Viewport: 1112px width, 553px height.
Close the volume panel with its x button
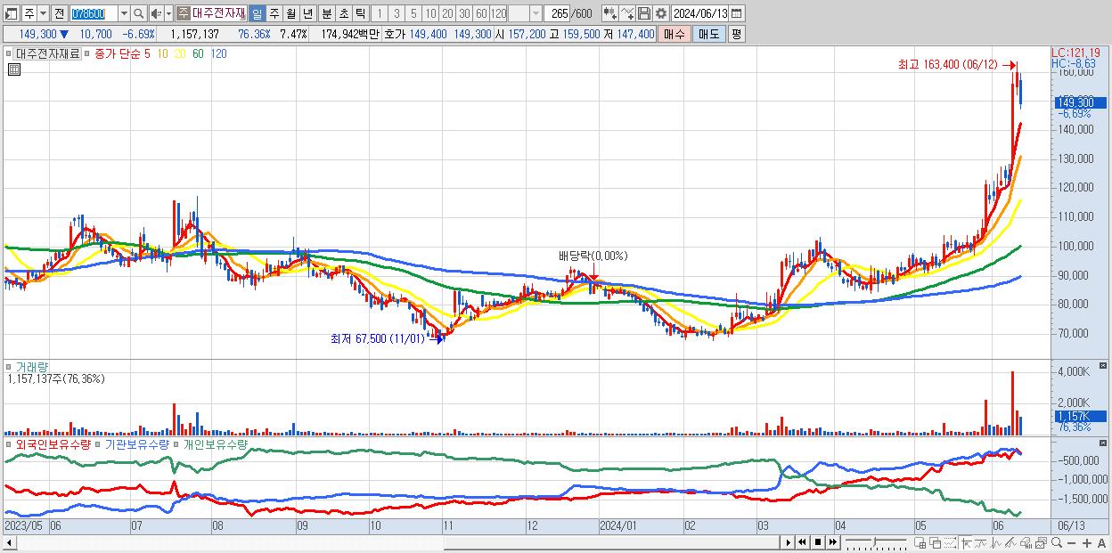pyautogui.click(x=1103, y=366)
